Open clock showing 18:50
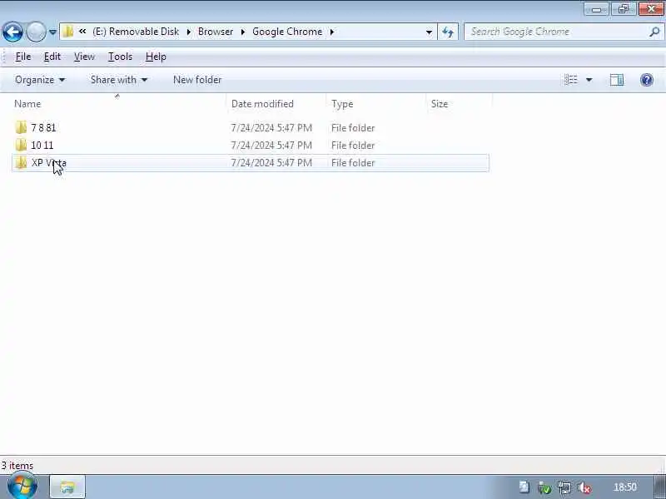This screenshot has width=666, height=499. tap(625, 487)
